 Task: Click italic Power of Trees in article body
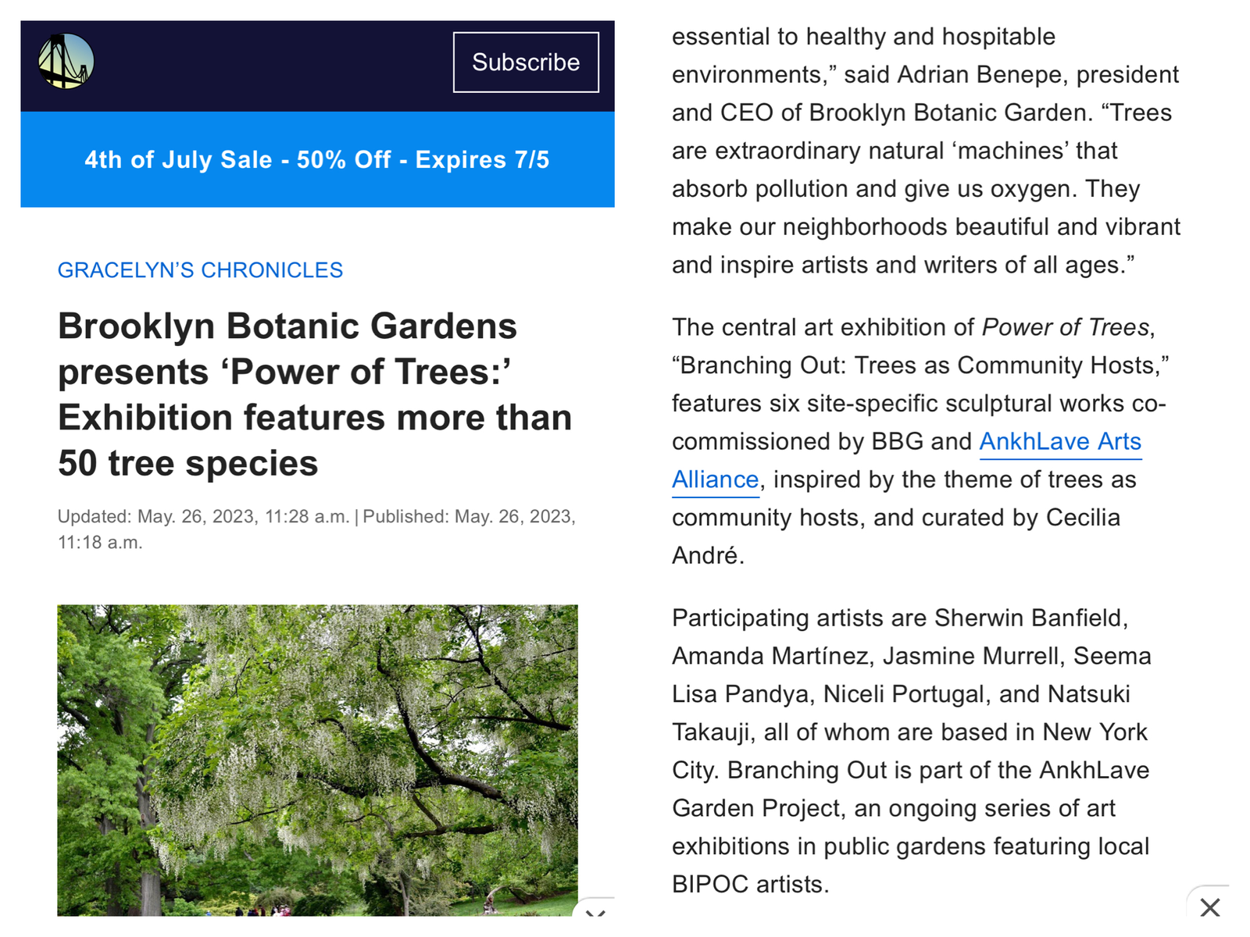pos(1066,327)
